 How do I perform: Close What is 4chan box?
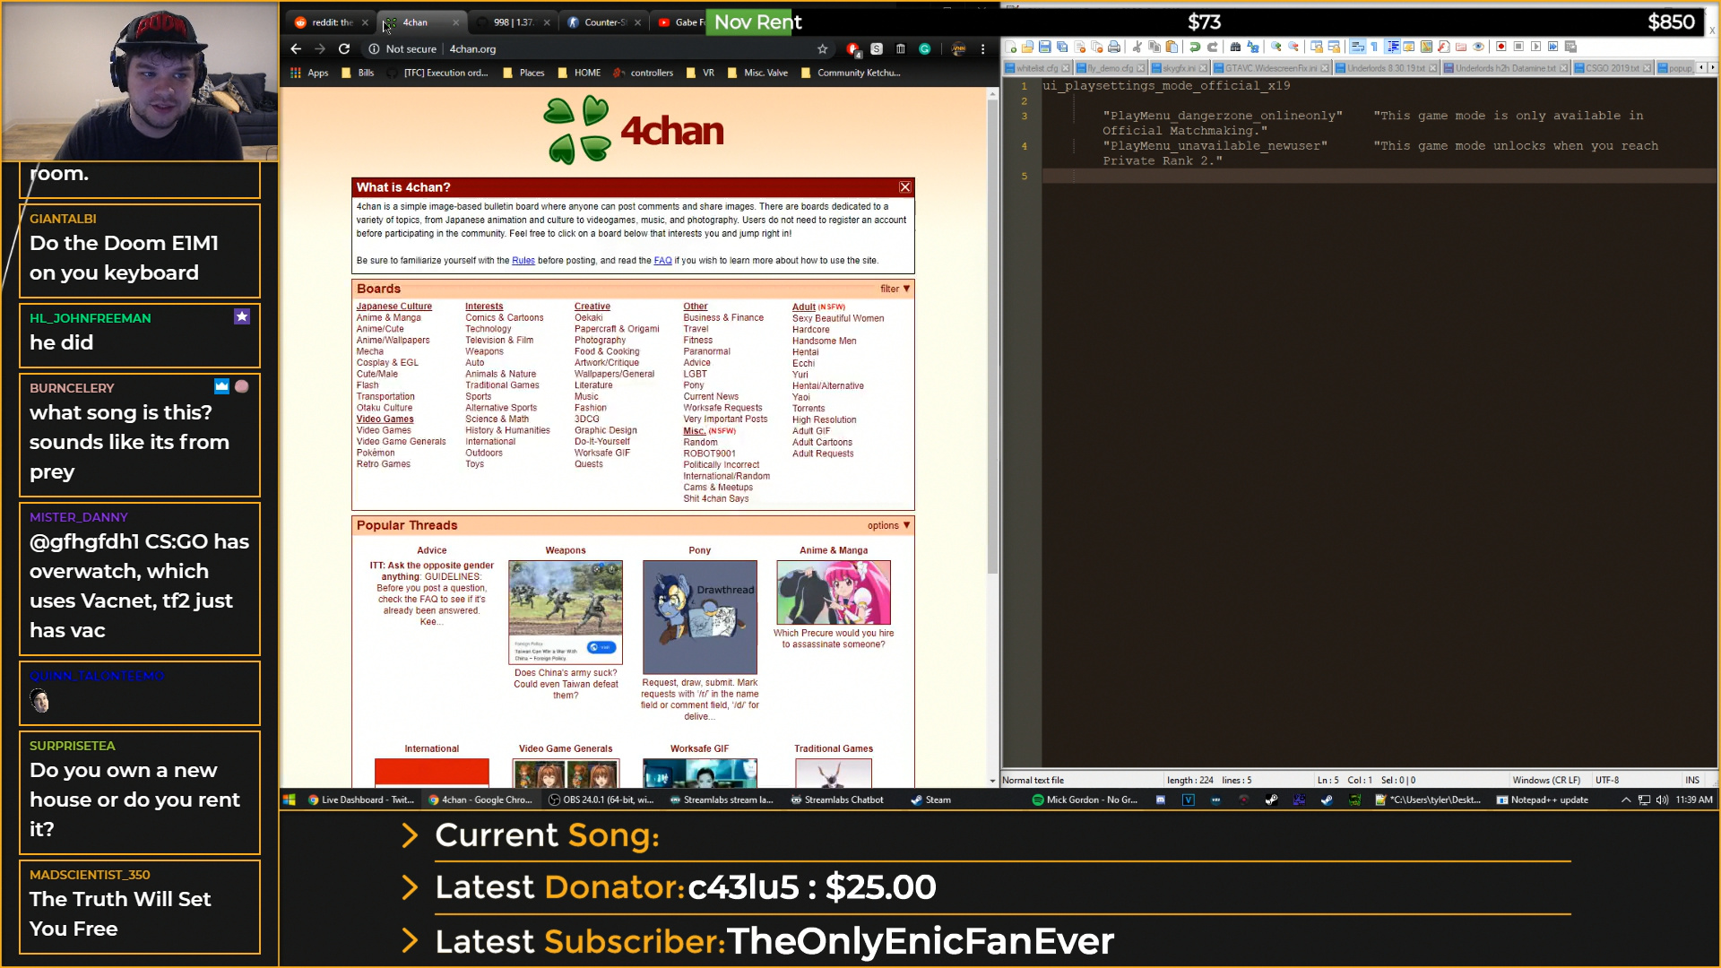click(904, 188)
